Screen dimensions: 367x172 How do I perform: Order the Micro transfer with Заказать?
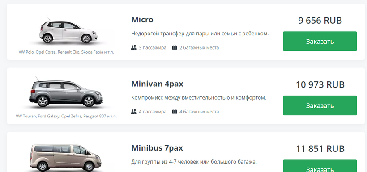[x=320, y=42]
